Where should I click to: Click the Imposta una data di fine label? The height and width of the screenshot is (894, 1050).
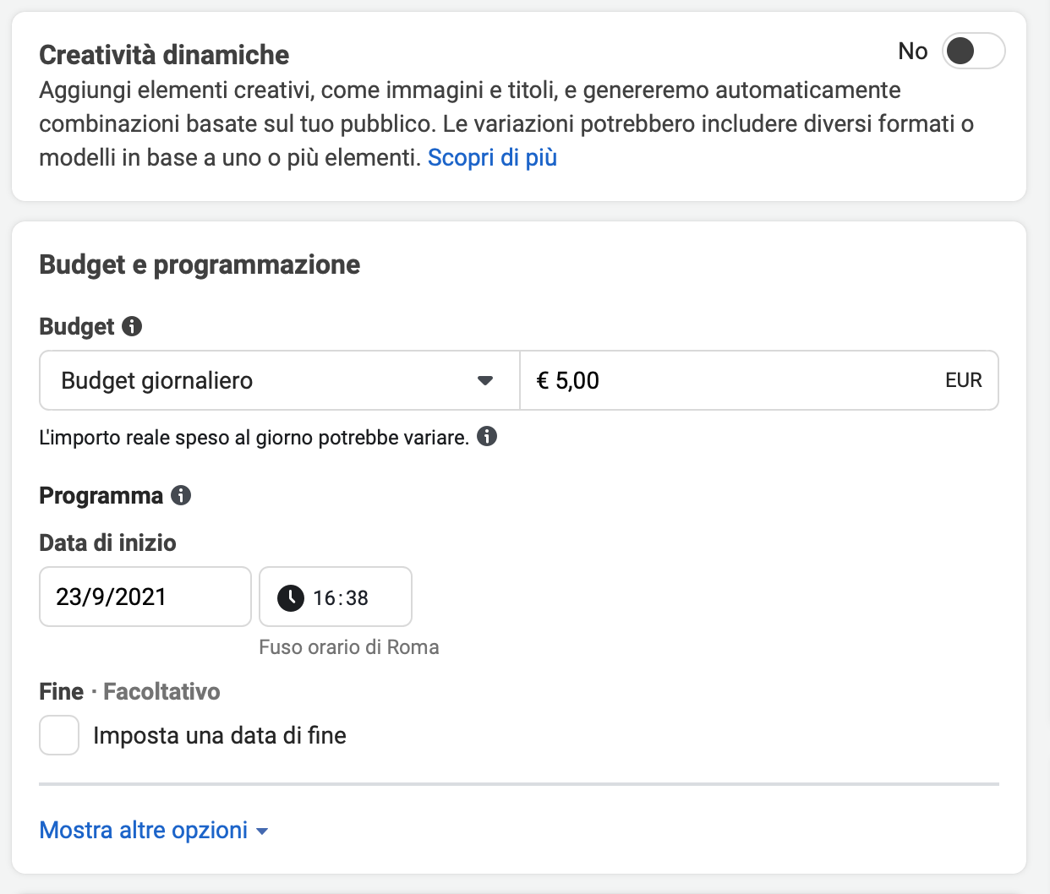(220, 735)
